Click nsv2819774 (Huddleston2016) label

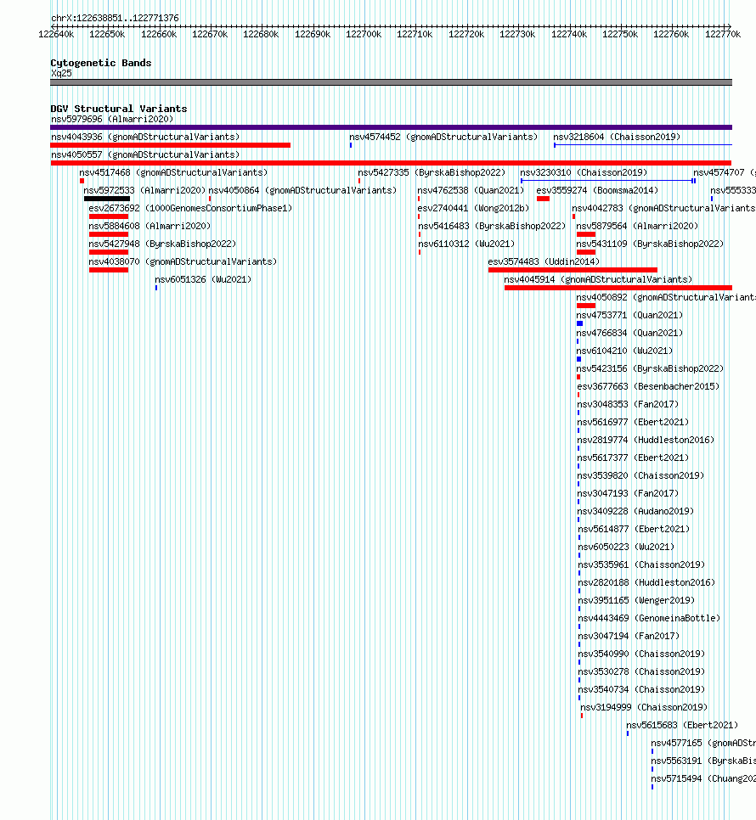(x=646, y=440)
